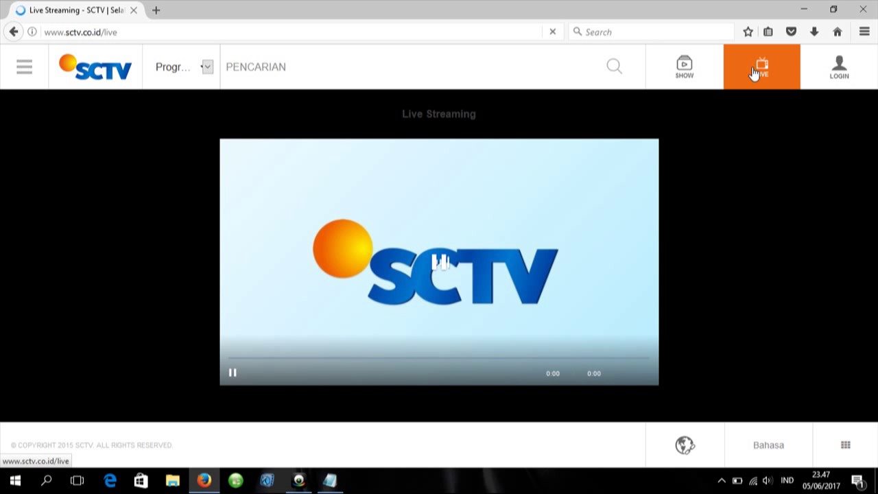The height and width of the screenshot is (494, 878).
Task: Close the Live Streaming browser tab
Action: pyautogui.click(x=134, y=10)
